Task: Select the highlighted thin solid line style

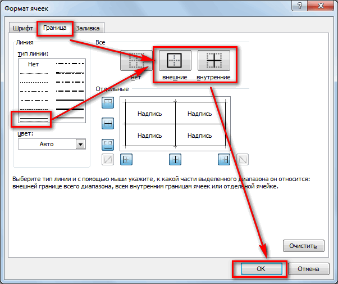Action: pyautogui.click(x=34, y=118)
